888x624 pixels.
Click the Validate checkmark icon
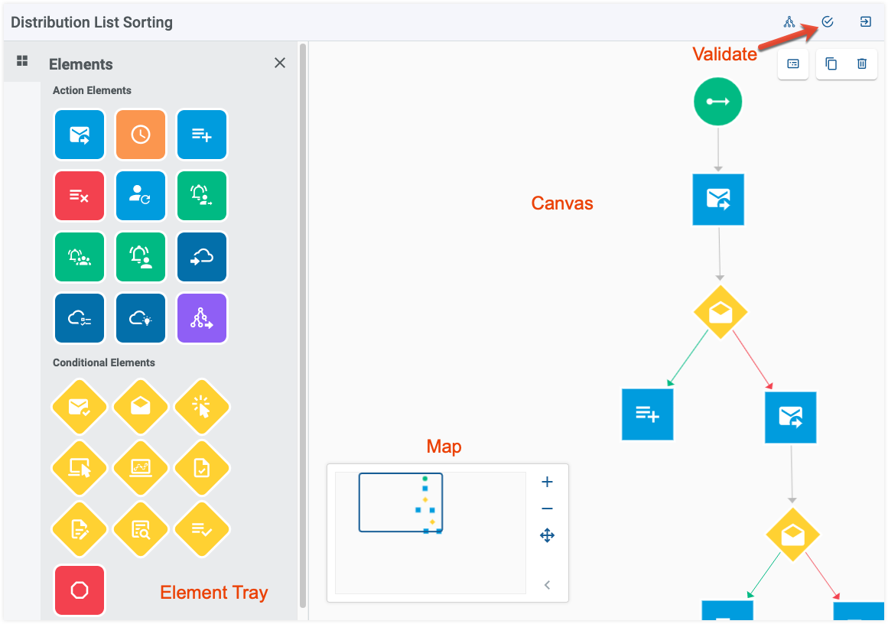coord(828,22)
